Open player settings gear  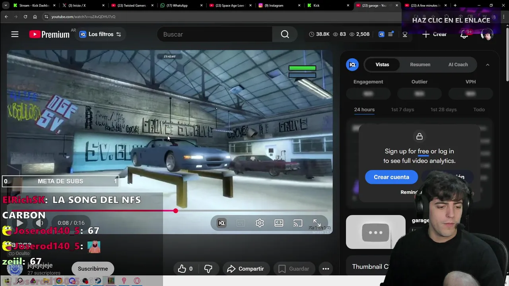tap(260, 223)
